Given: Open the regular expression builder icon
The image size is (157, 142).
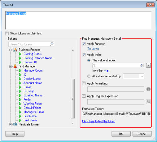Looking at the screenshot, I should click(x=148, y=102).
